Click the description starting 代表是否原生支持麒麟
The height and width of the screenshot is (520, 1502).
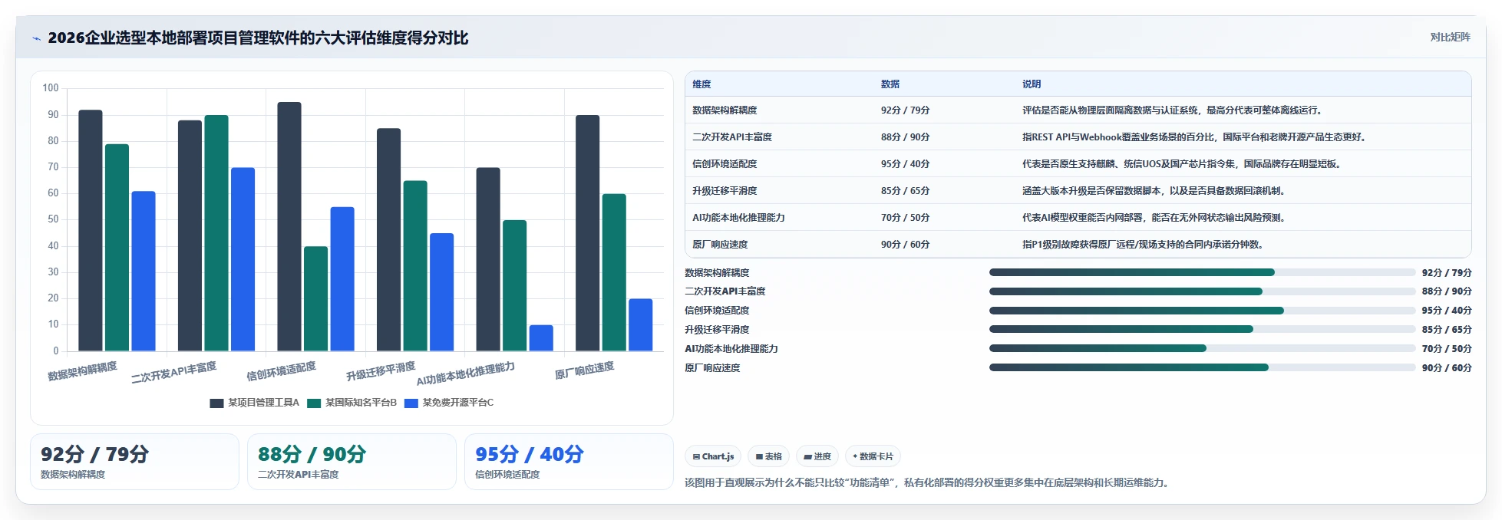(x=1182, y=164)
